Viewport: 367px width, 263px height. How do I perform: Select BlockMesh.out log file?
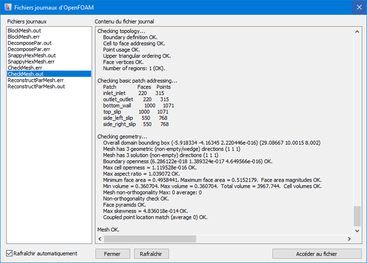pos(24,31)
